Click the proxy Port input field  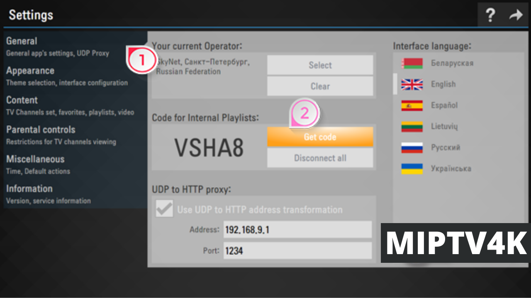tap(297, 251)
